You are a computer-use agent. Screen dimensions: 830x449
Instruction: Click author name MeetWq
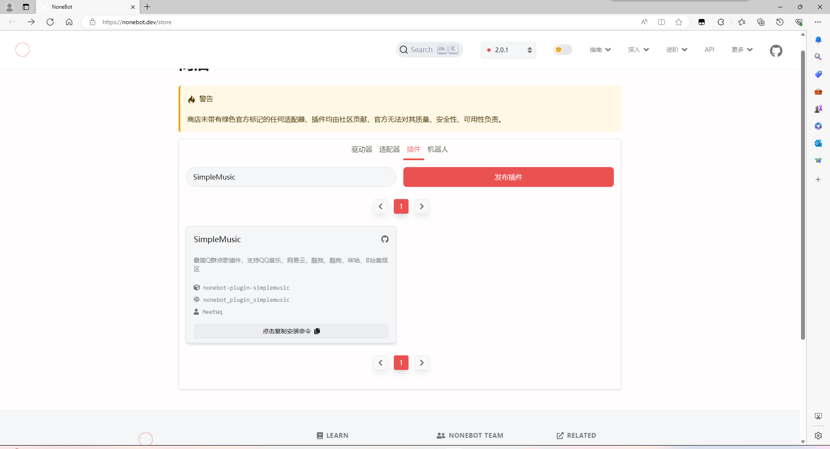click(x=212, y=312)
